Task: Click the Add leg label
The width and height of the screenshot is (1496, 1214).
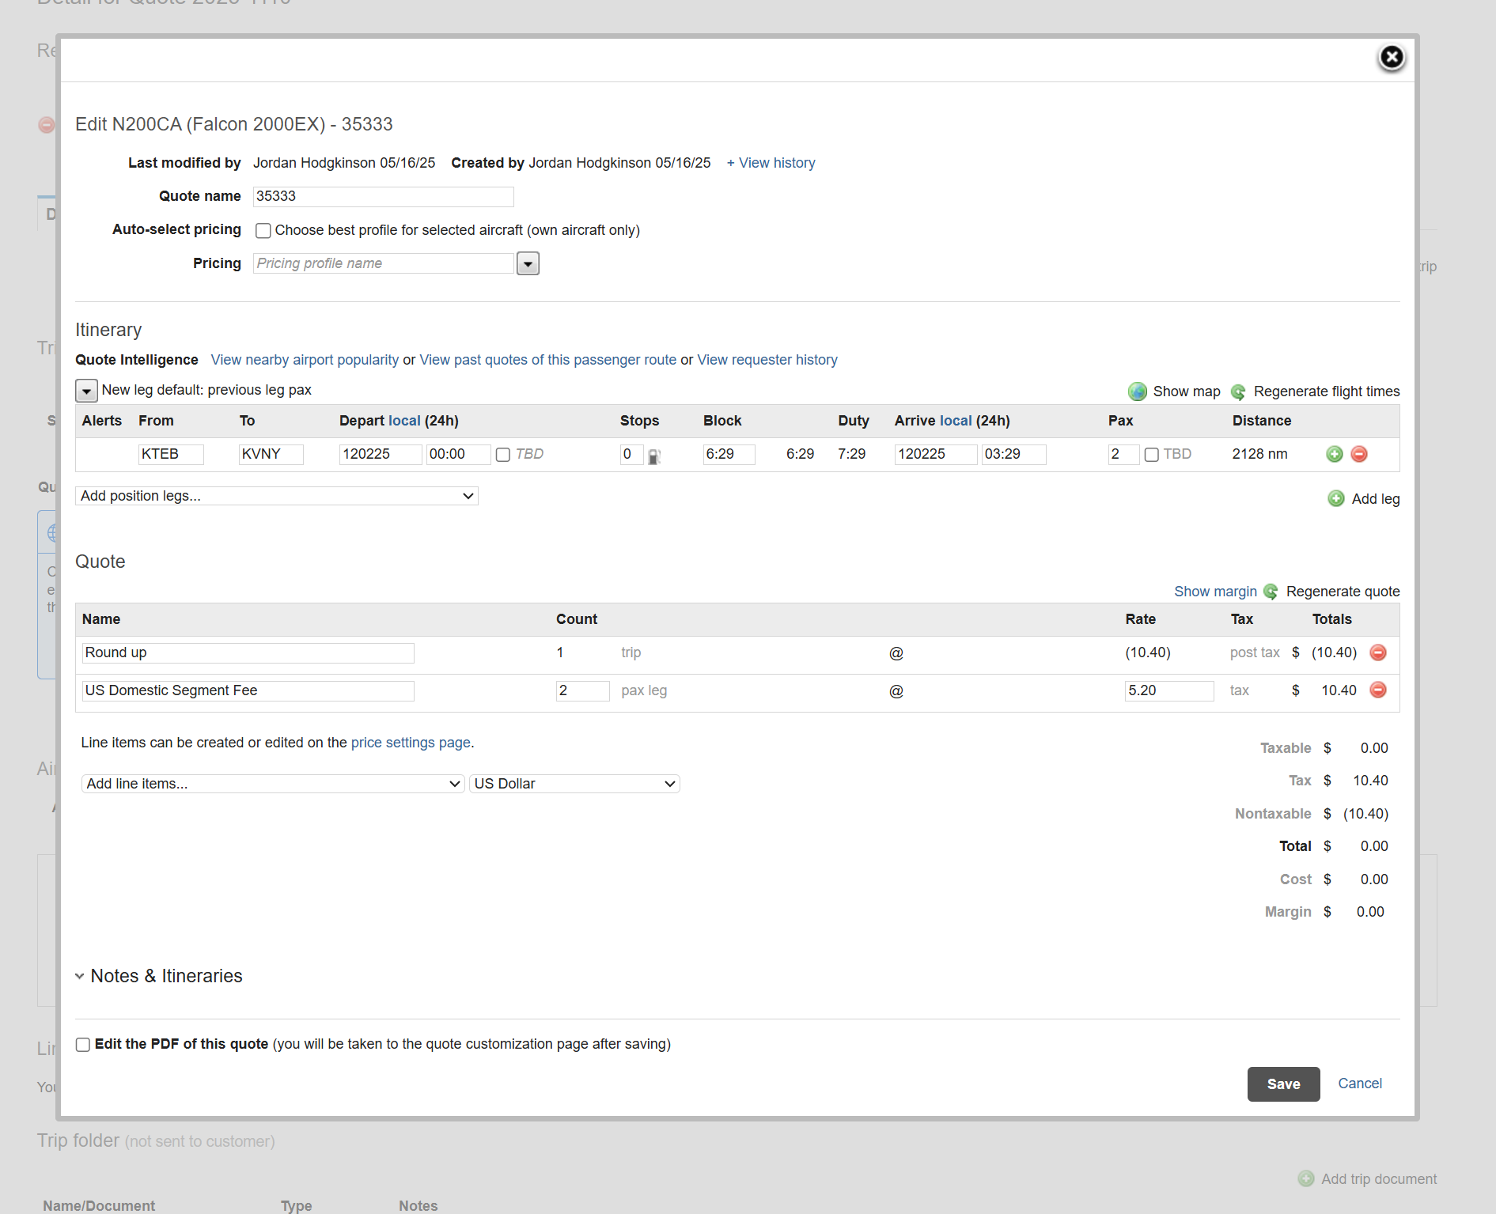Action: pyautogui.click(x=1376, y=499)
